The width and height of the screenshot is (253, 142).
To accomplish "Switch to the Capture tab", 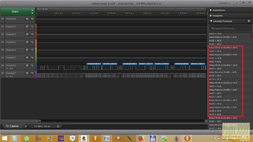I will [x=12, y=126].
